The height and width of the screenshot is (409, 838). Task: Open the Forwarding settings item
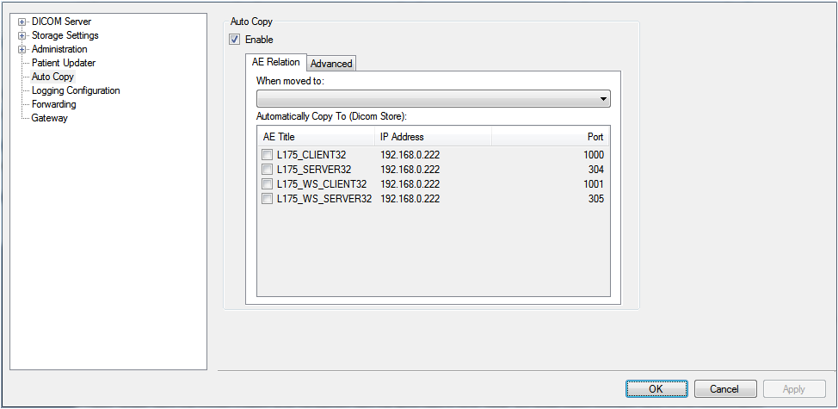53,104
